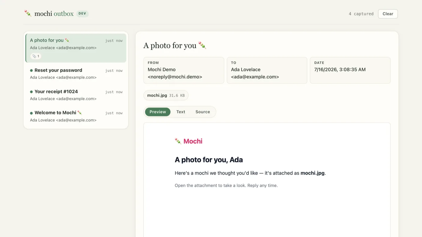The image size is (422, 237).
Task: Click the DATE field 7/16/2026, 3:08:35 AM
Action: click(350, 70)
